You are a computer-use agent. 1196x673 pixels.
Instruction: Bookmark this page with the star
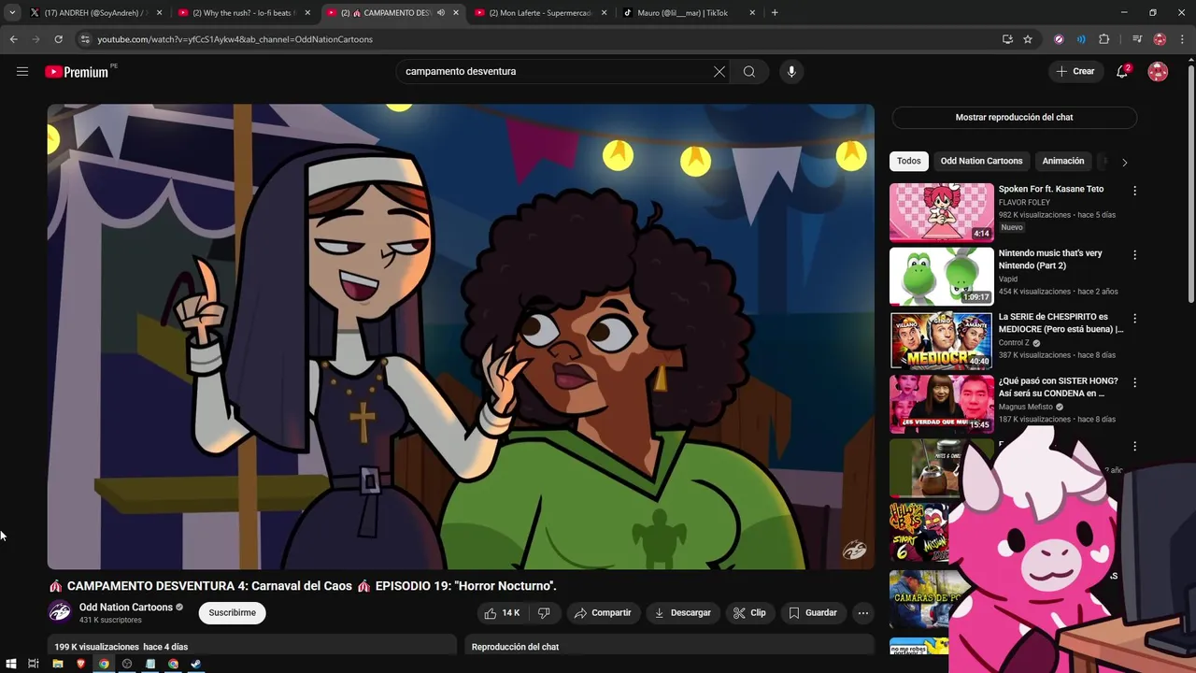[1028, 39]
